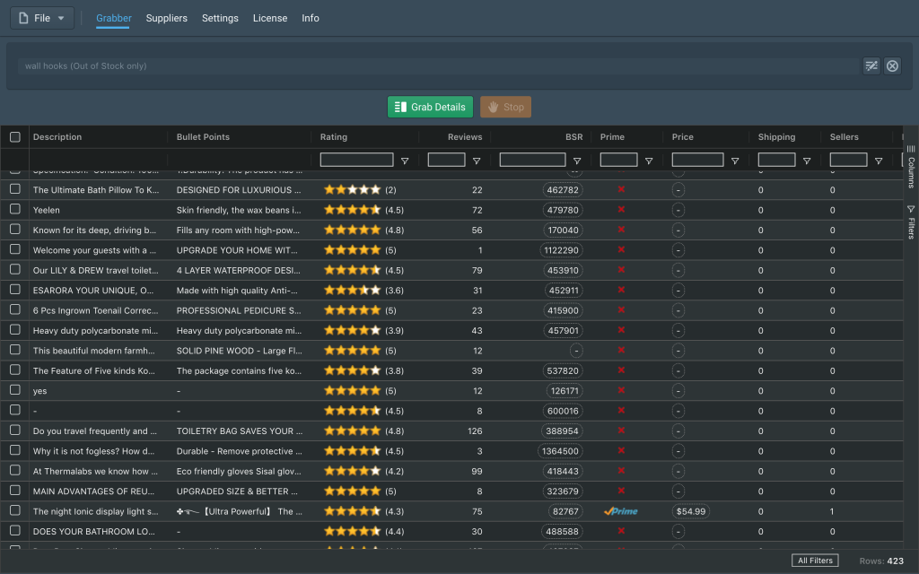Open the Filters side panel
919x574 pixels.
point(911,222)
